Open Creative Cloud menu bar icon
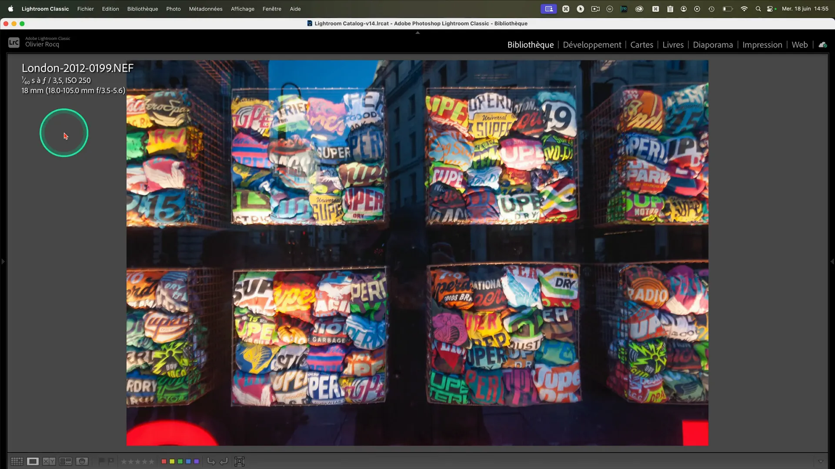This screenshot has height=469, width=835. tap(639, 9)
